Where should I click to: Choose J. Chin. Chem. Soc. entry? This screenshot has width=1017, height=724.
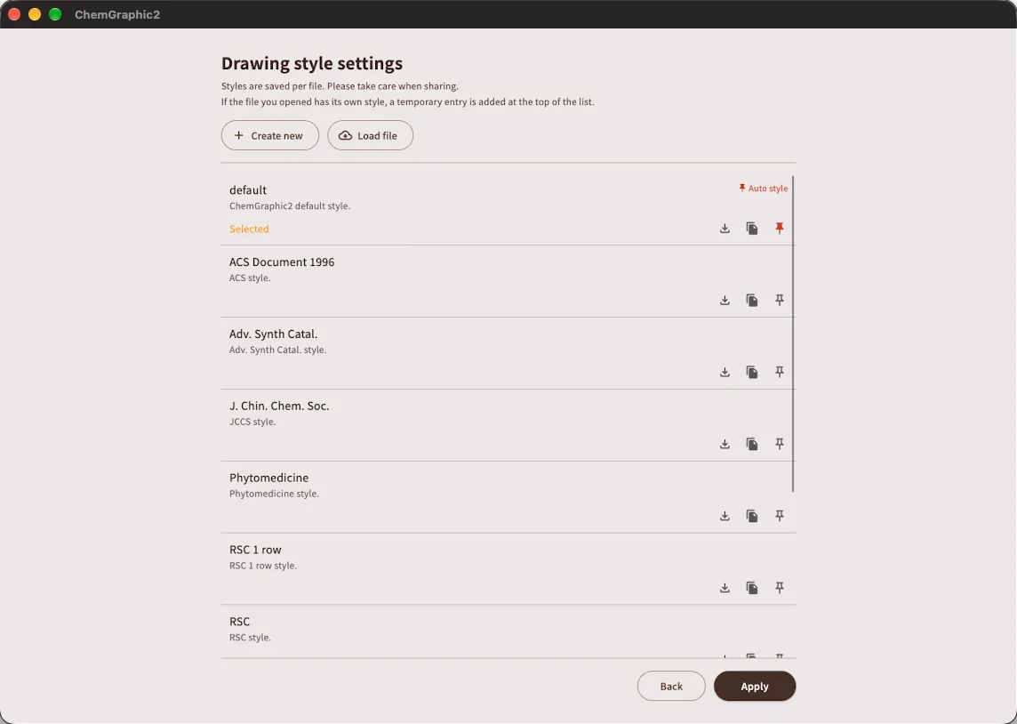[x=508, y=425]
